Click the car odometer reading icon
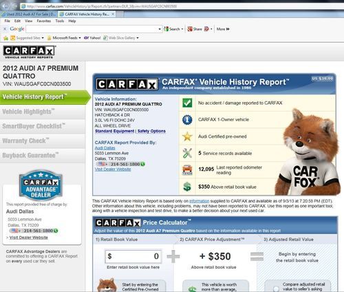The image size is (344, 292). coord(187,170)
